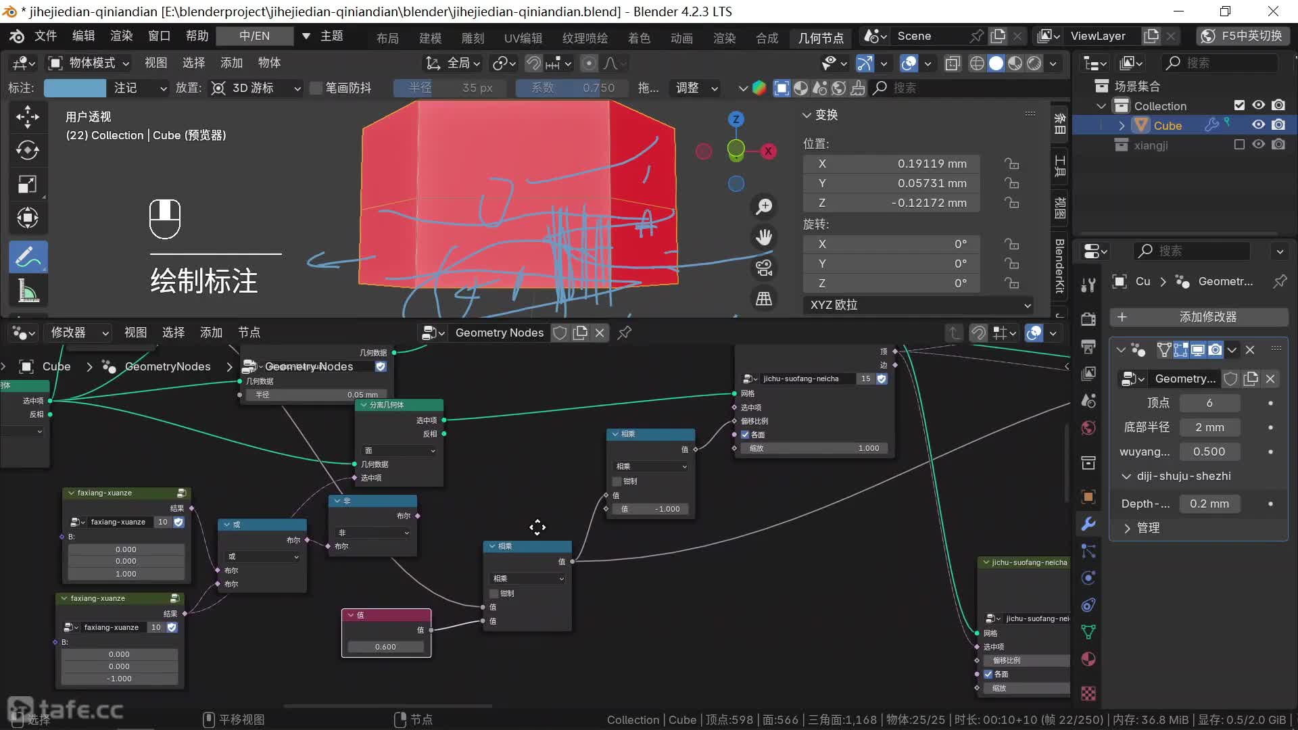Activate the Move tool in the viewport toolbar
Screen dimensions: 1298x730
(x=27, y=117)
